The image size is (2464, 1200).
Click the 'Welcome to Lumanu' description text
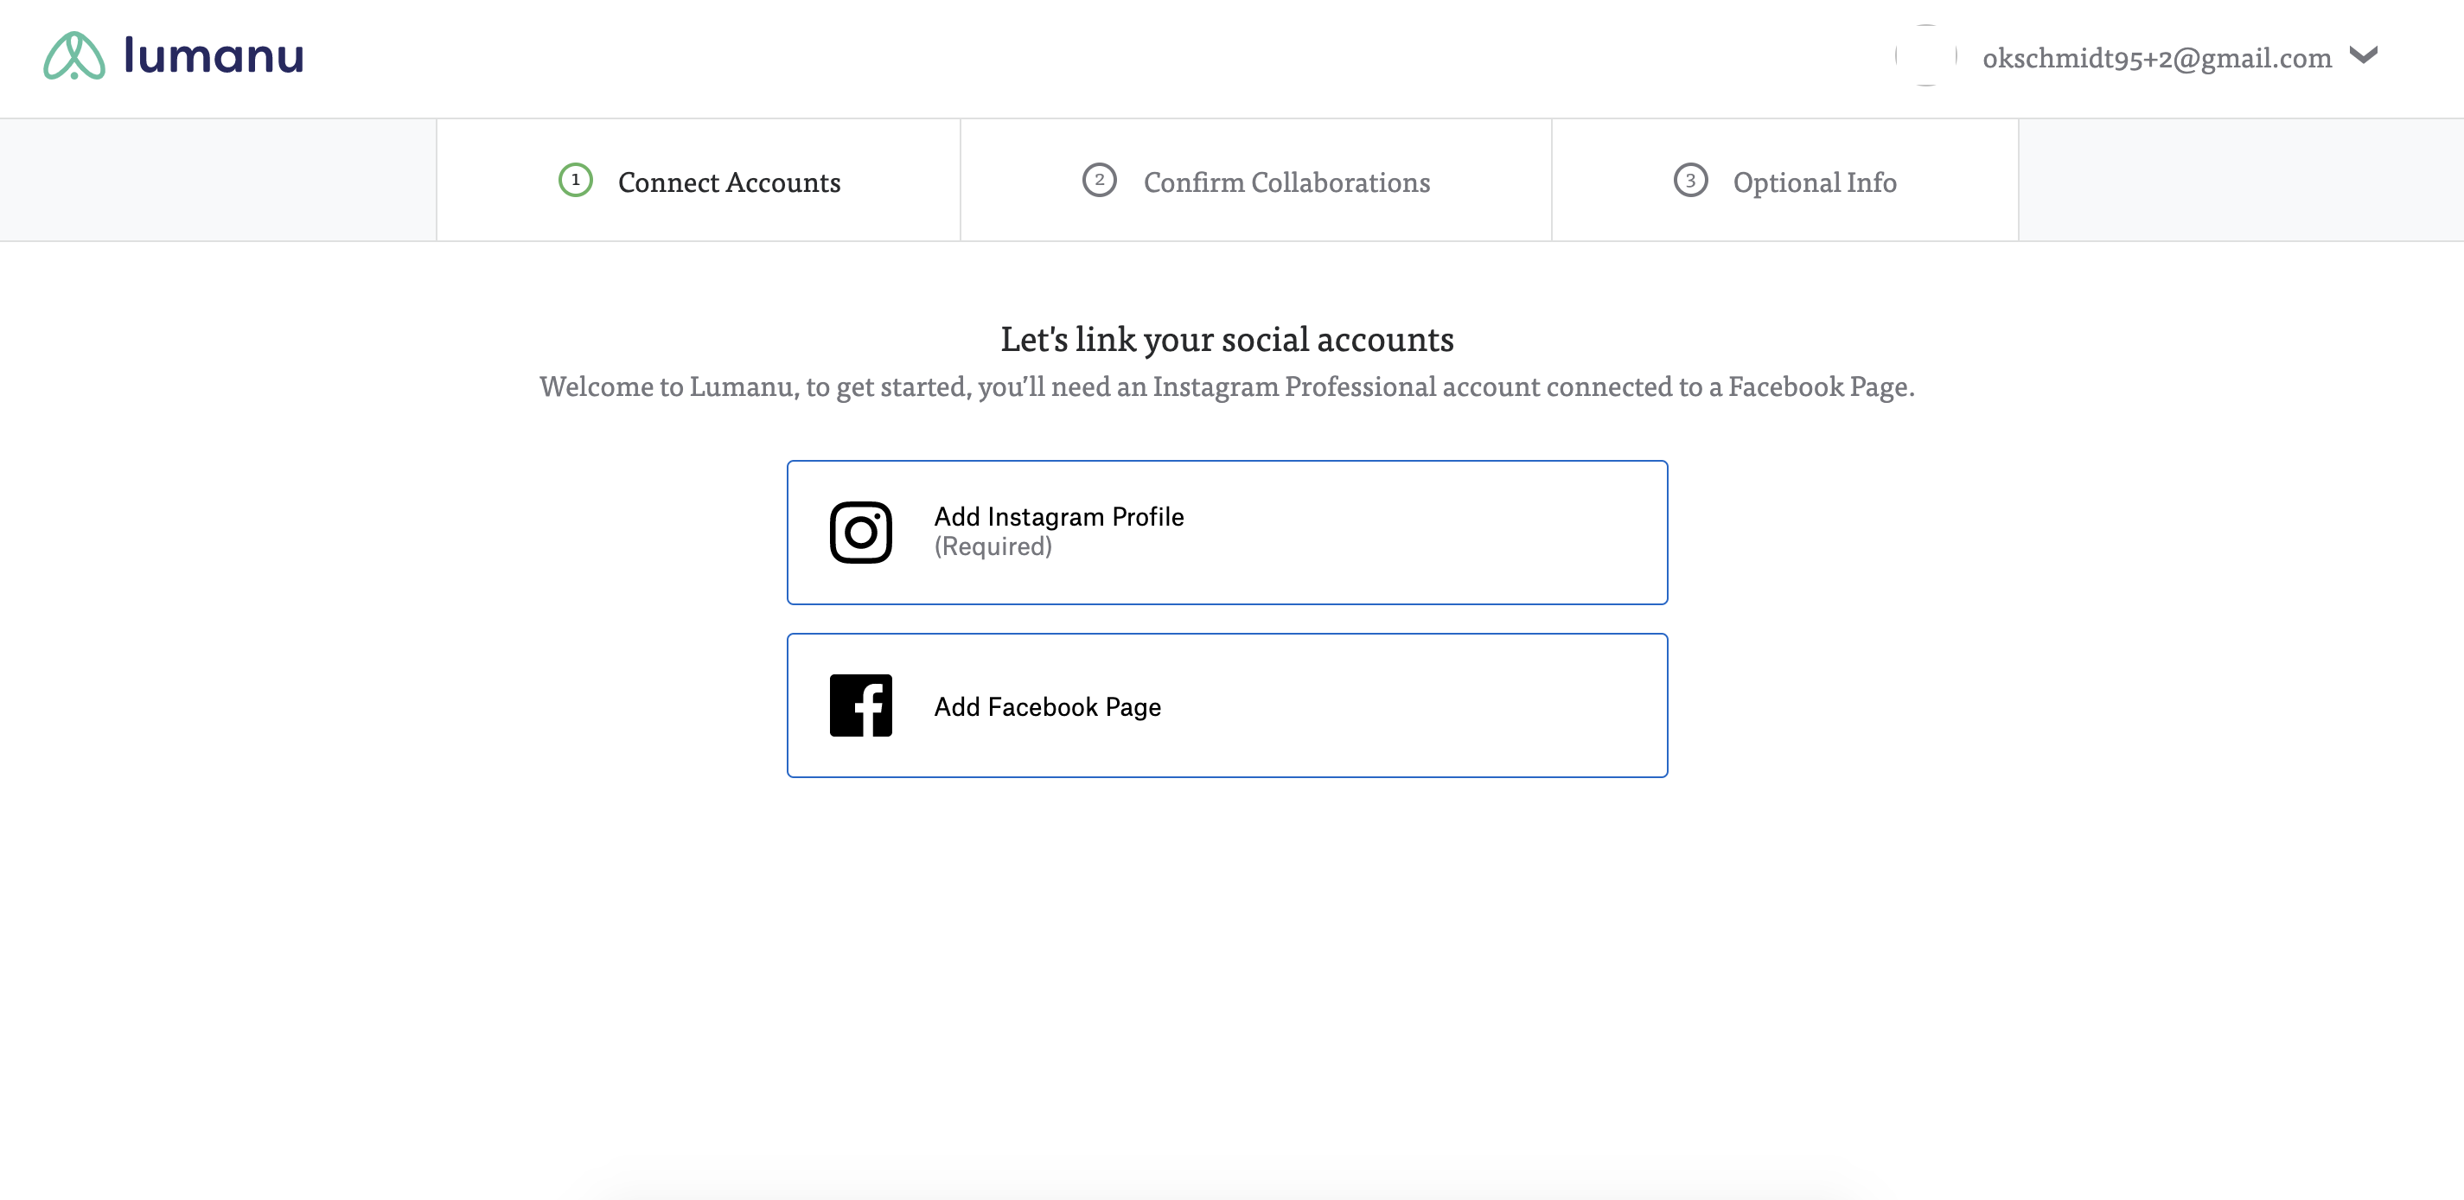click(x=1227, y=386)
